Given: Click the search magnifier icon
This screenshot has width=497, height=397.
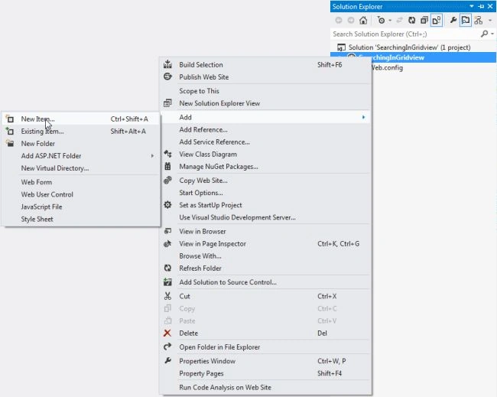Looking at the screenshot, I should coord(484,34).
